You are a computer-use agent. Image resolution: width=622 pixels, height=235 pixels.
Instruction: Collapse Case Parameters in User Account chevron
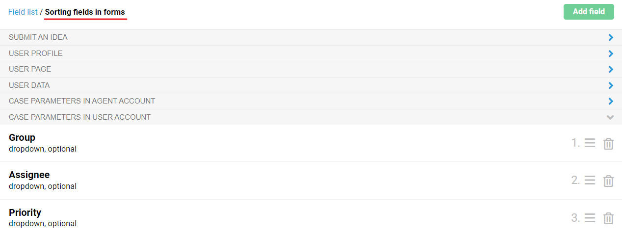pyautogui.click(x=610, y=117)
